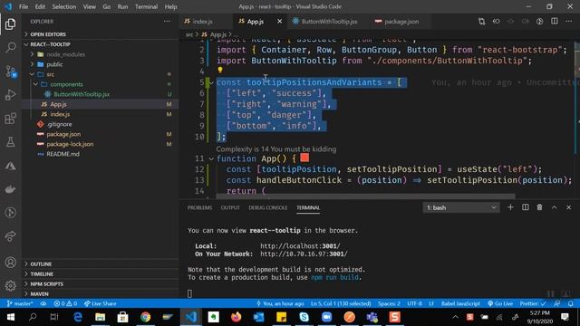Expand the NPM Scripts section
This screenshot has width=580, height=326.
pyautogui.click(x=100, y=283)
